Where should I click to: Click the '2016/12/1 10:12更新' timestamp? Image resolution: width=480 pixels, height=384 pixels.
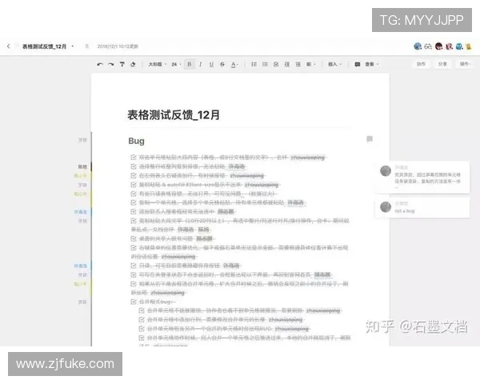pyautogui.click(x=118, y=46)
